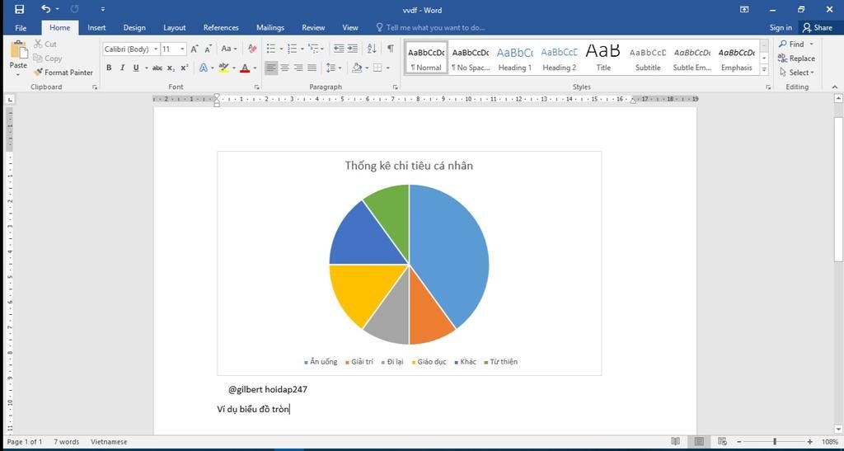Toggle Italic formatting
Image resolution: width=844 pixels, height=451 pixels.
tap(122, 68)
